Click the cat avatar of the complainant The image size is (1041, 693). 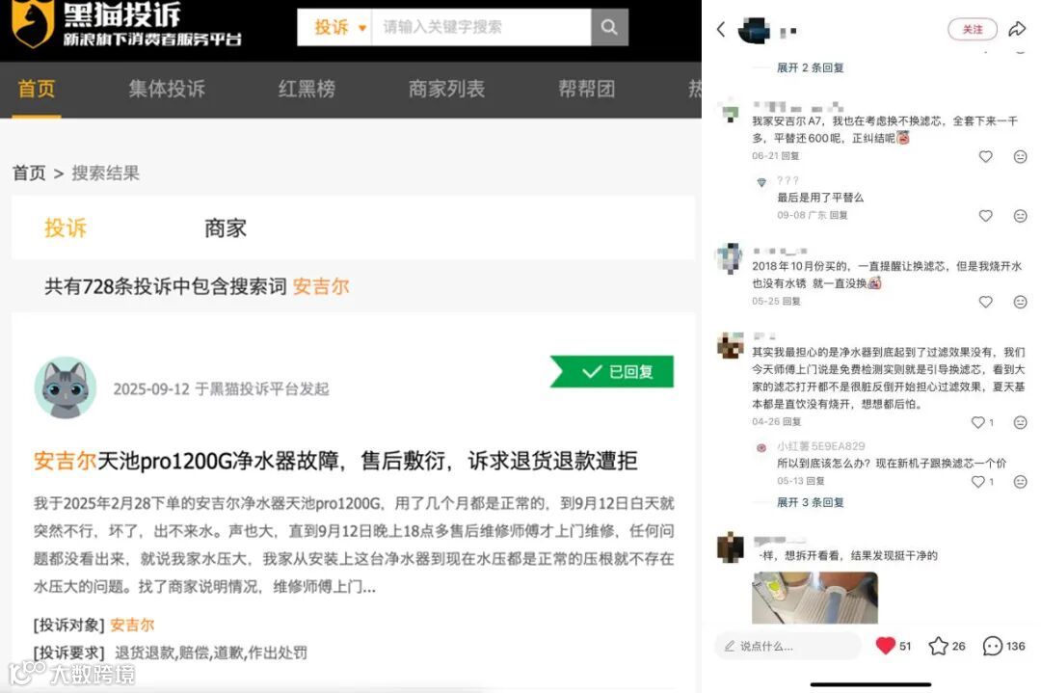pos(66,387)
